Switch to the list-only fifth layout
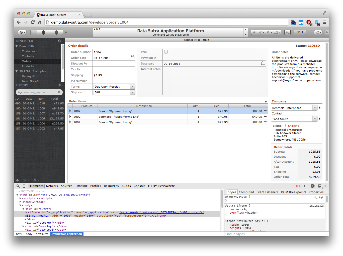Viewport: 343px width, 256px height. 60,32
